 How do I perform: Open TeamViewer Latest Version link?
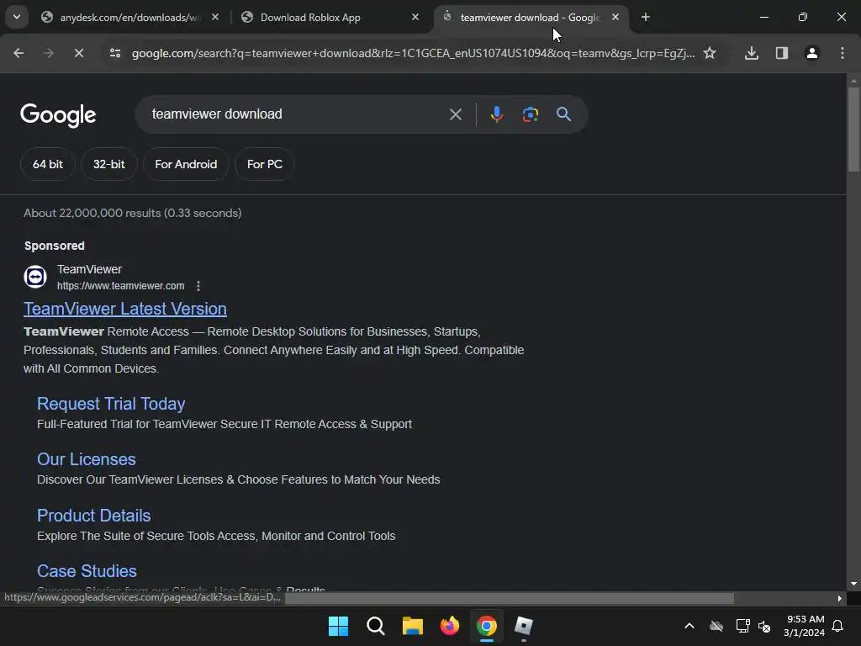pos(125,309)
